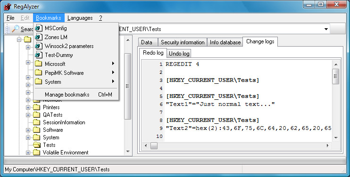Click the tree scrollbar down arrow
350x177 pixels.
coord(128,152)
